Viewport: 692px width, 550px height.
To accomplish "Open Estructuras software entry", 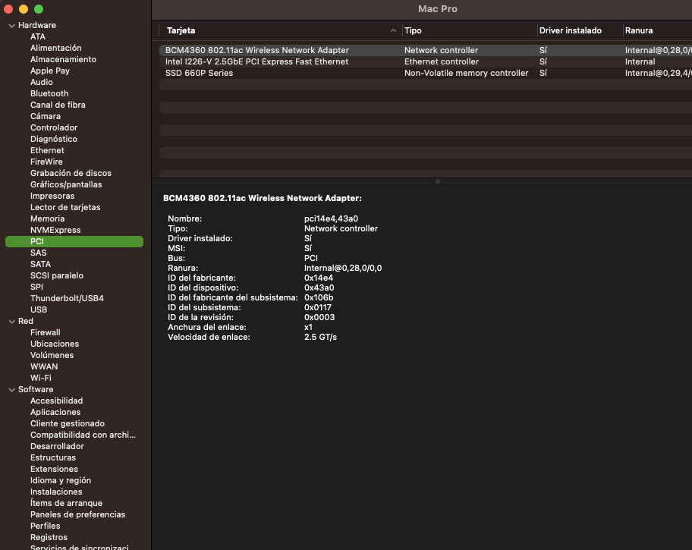I will tap(53, 458).
